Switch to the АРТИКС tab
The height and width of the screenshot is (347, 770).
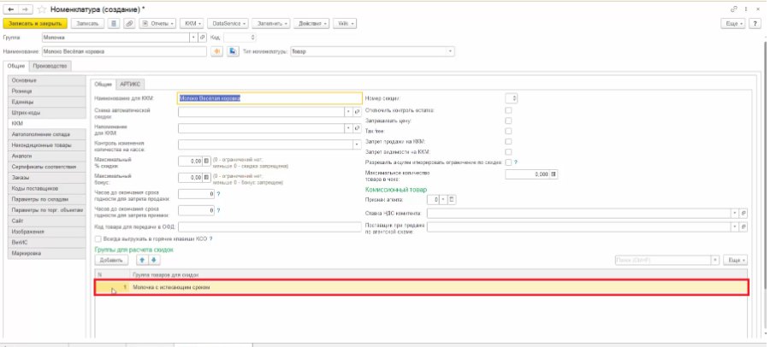[130, 85]
